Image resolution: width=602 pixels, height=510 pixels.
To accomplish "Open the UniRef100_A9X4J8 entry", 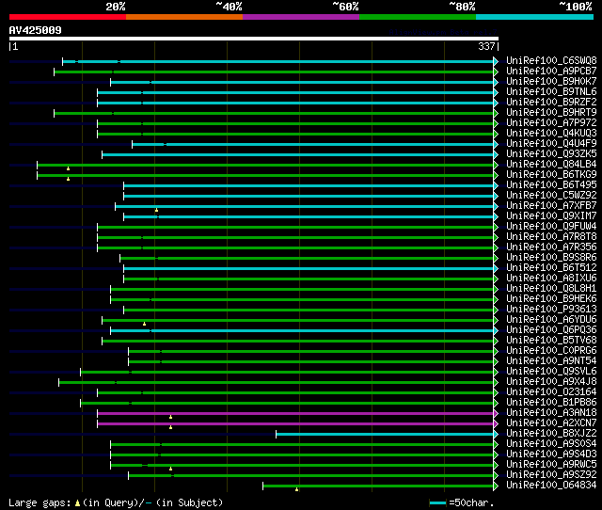I will point(551,382).
